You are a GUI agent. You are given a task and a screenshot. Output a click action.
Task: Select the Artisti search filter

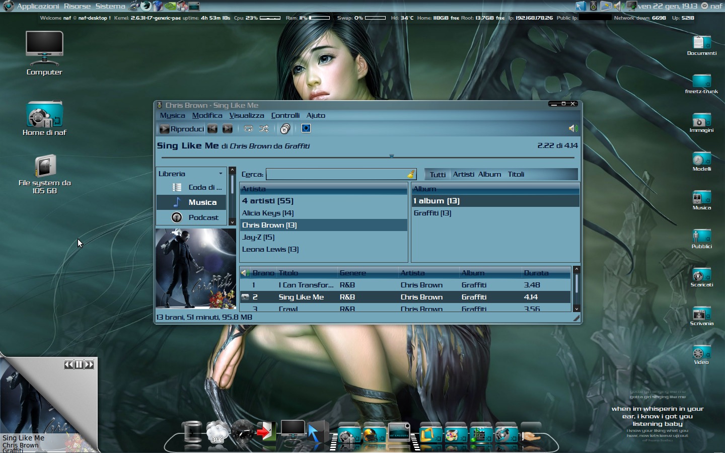tap(463, 174)
